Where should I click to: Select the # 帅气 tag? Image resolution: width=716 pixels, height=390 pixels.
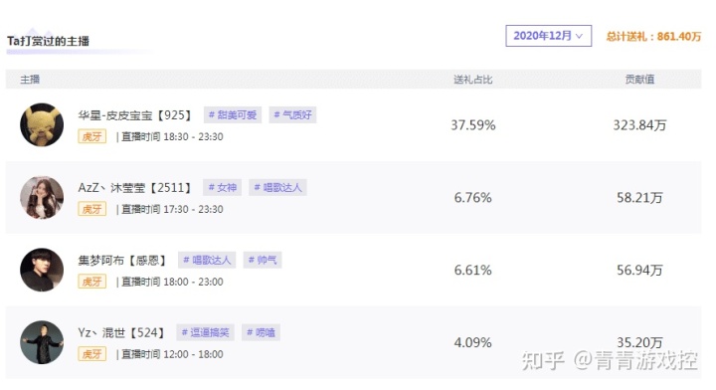[x=263, y=261]
